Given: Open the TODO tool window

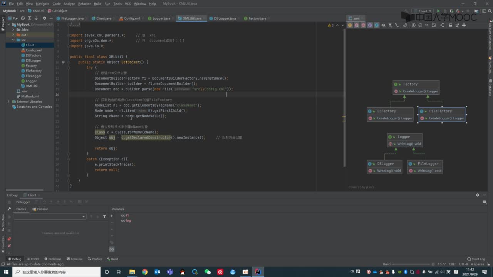Looking at the screenshot, I should point(32,259).
